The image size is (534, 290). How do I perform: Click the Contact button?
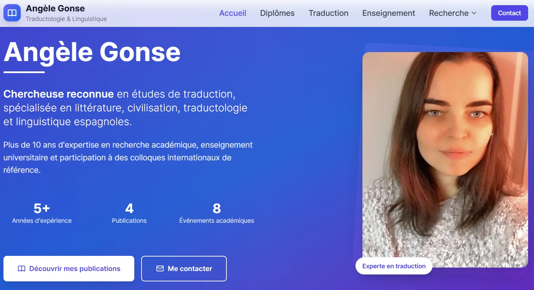click(509, 13)
